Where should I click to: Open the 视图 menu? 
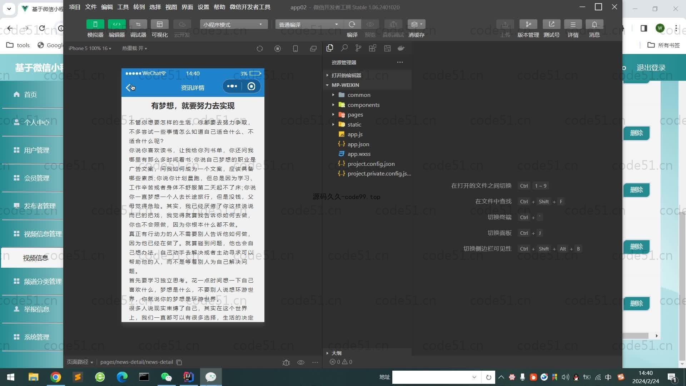click(171, 7)
